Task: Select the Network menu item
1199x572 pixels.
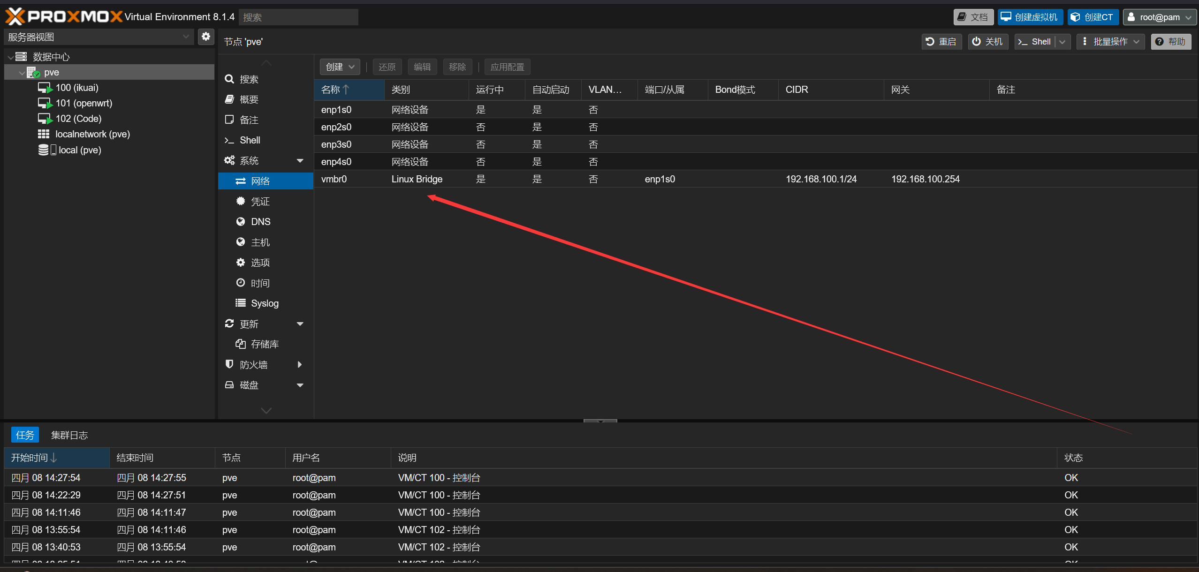Action: click(x=260, y=181)
